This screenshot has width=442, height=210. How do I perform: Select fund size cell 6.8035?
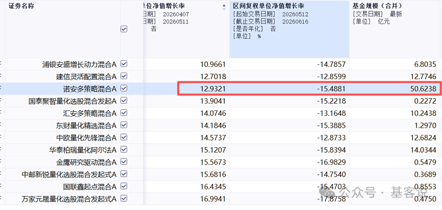(425, 64)
